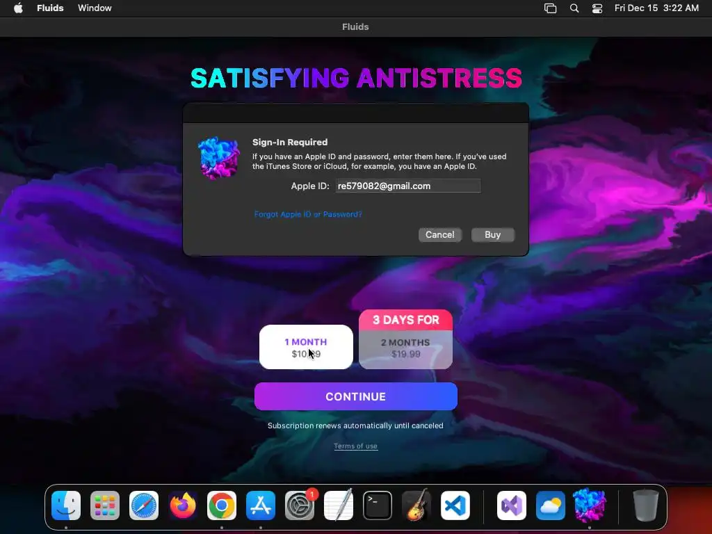Open the Trash from the dock
Viewport: 712px width, 534px height.
pos(646,505)
